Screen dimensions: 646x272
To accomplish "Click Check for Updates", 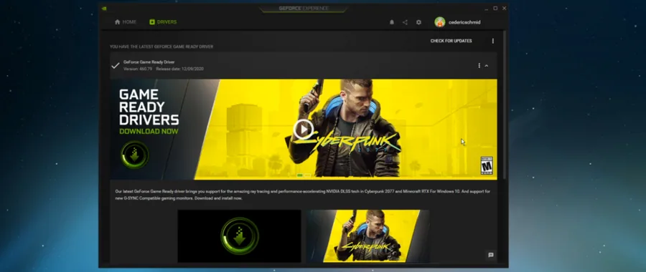I will 451,41.
